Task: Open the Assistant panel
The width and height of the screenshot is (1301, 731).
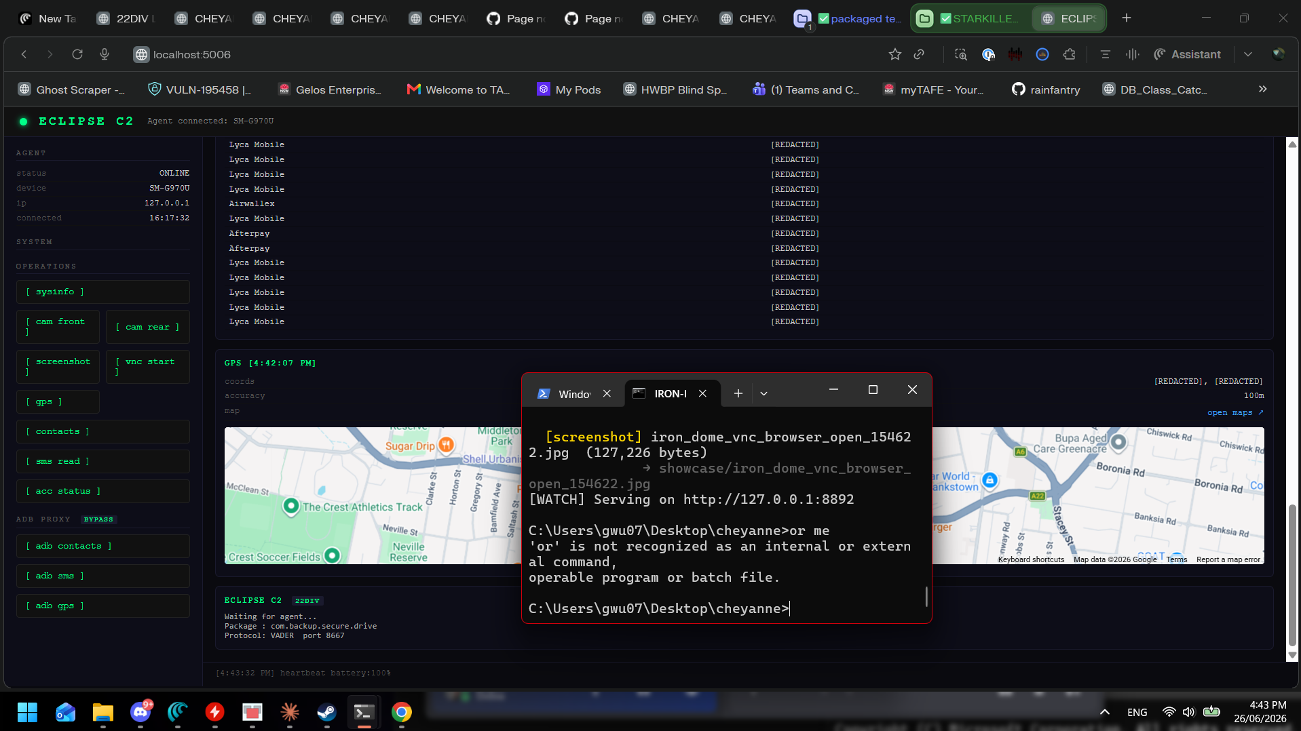Action: tap(1187, 54)
